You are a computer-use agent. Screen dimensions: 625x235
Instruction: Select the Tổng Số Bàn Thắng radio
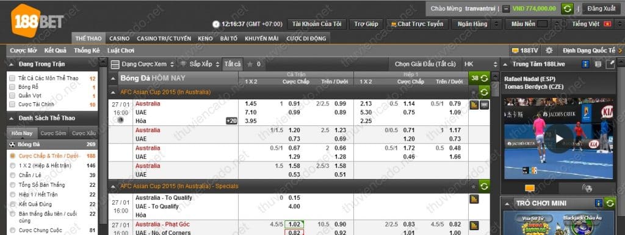[12, 185]
